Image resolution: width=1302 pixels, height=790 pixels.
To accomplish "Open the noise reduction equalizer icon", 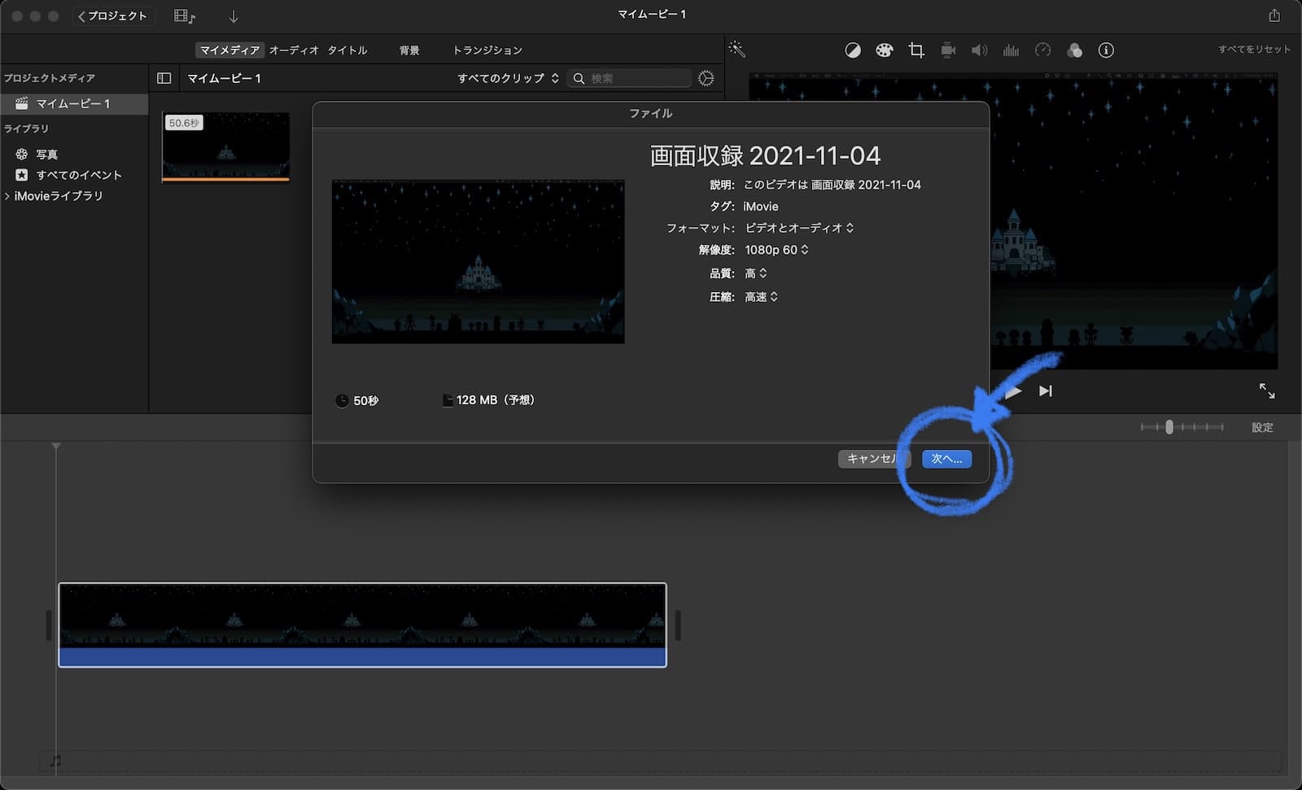I will point(1011,50).
